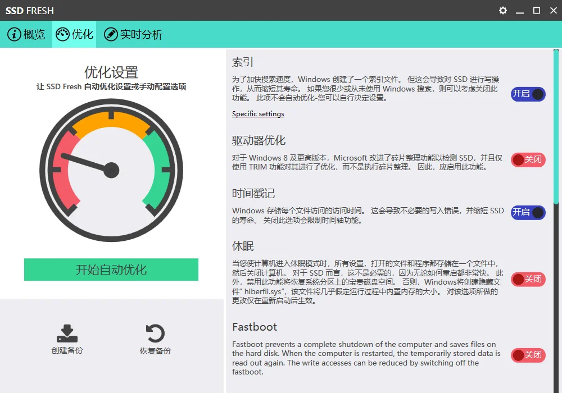This screenshot has height=393, width=562.
Task: Turn off the 时间戳记 toggle
Action: pyautogui.click(x=528, y=213)
